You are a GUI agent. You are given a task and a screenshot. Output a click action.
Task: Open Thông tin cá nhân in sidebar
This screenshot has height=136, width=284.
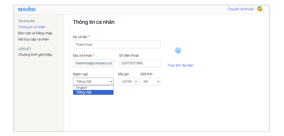(32, 27)
